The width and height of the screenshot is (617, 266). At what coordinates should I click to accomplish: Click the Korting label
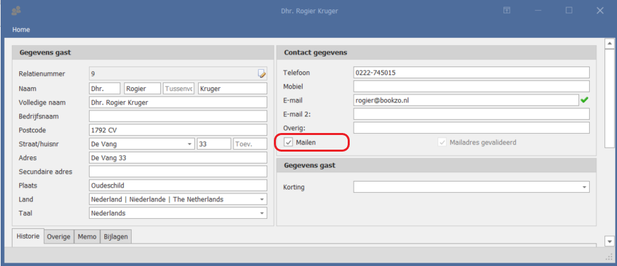click(294, 188)
